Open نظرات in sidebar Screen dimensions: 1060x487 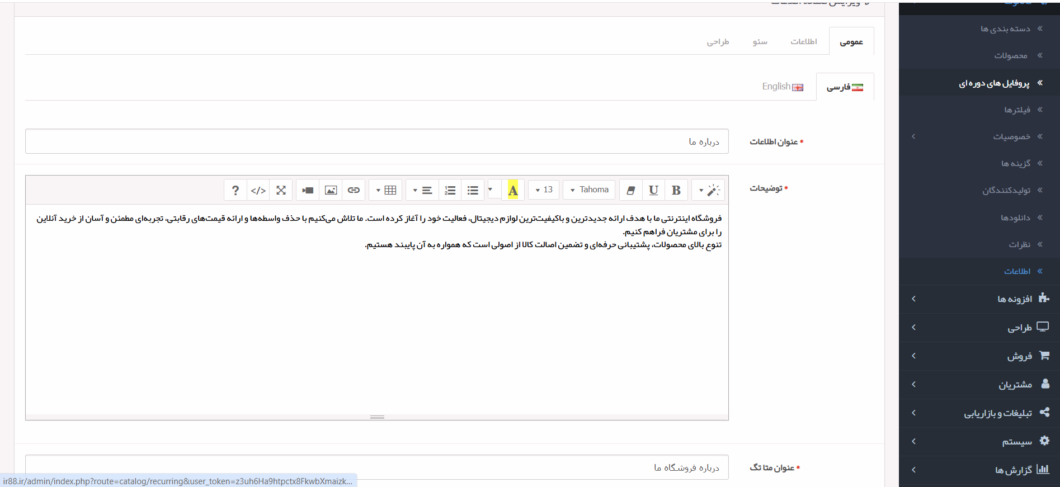coord(979,244)
